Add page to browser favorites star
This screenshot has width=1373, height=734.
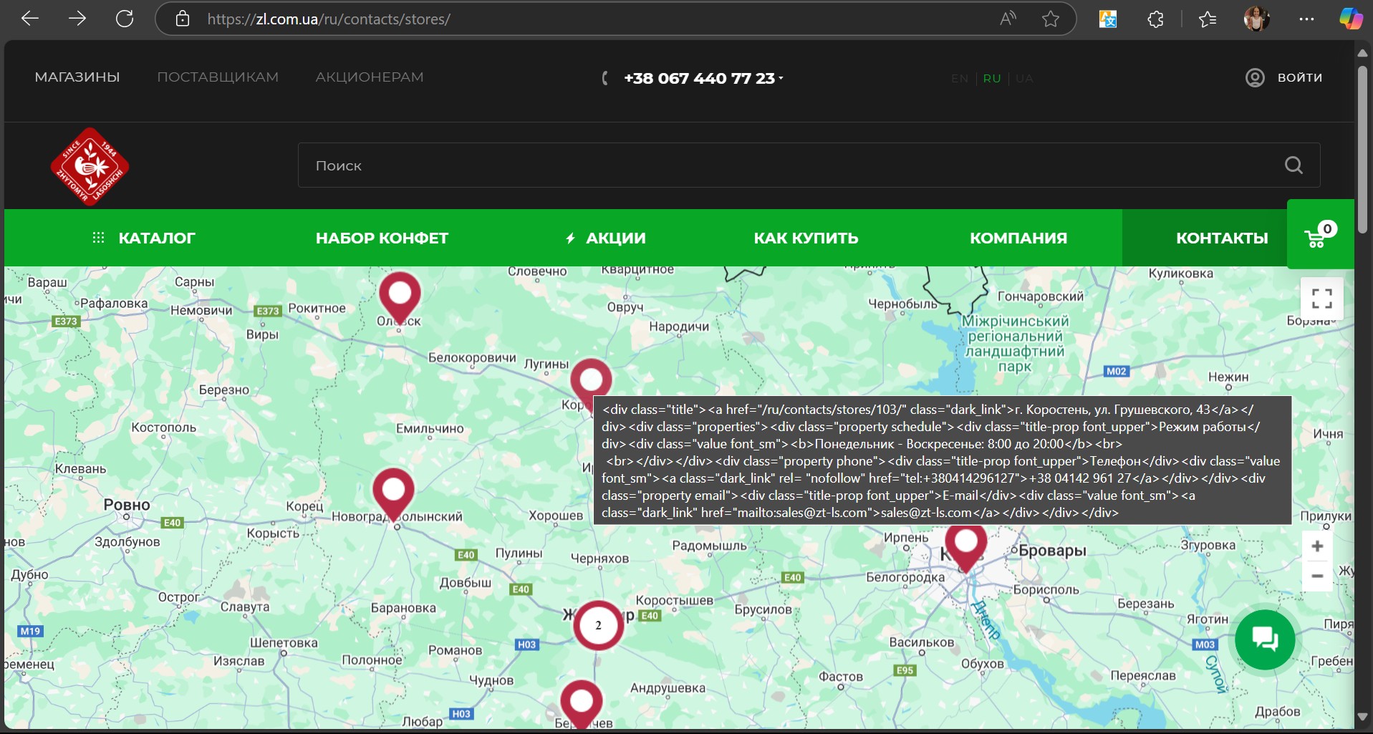click(x=1050, y=19)
